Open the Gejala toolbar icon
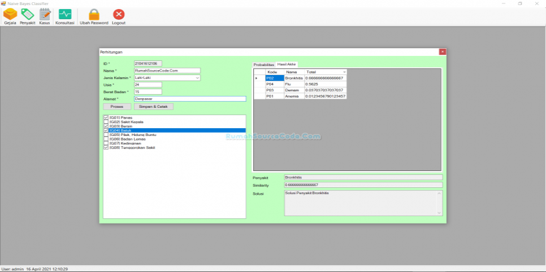 coord(10,15)
